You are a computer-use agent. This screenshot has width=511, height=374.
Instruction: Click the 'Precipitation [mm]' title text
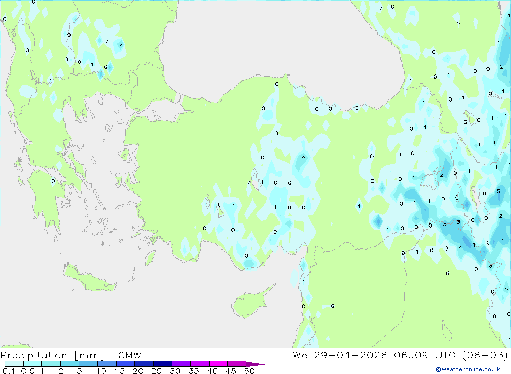click(x=52, y=355)
